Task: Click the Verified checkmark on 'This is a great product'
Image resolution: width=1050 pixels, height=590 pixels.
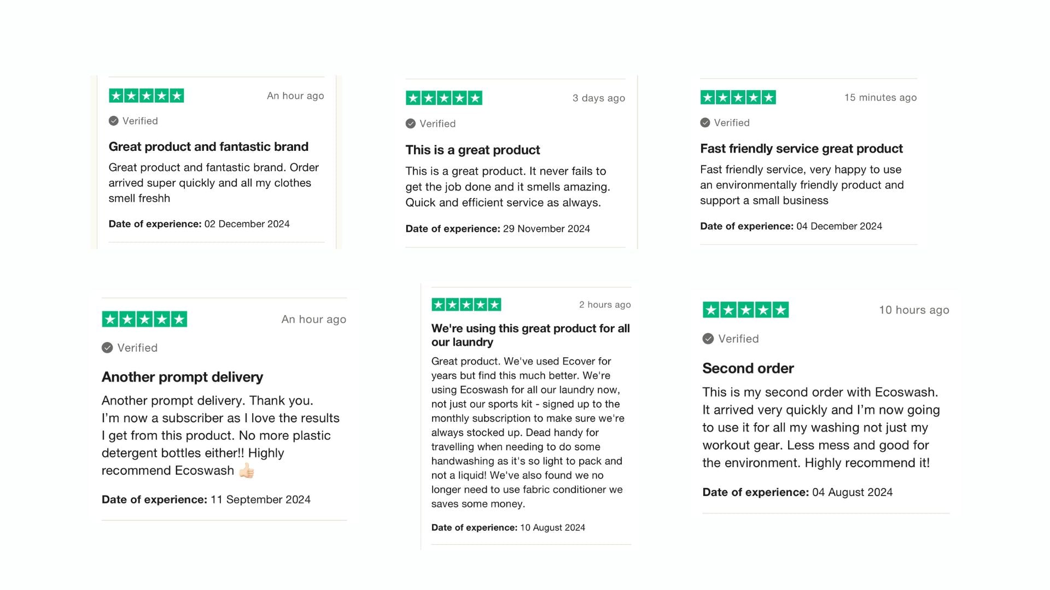Action: coord(411,123)
